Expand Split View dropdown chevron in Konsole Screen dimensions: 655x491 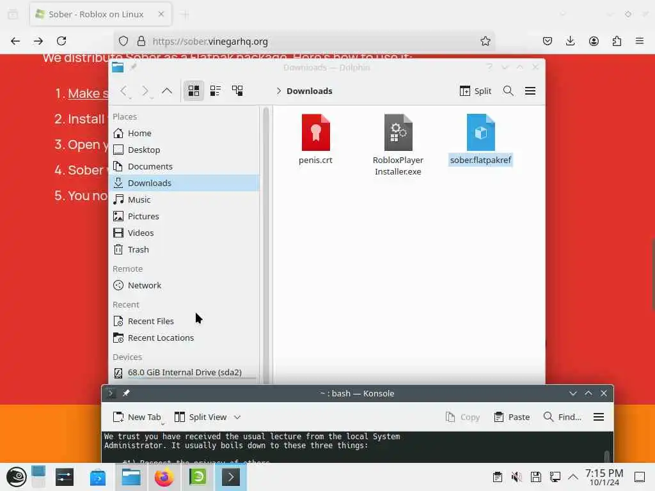237,417
